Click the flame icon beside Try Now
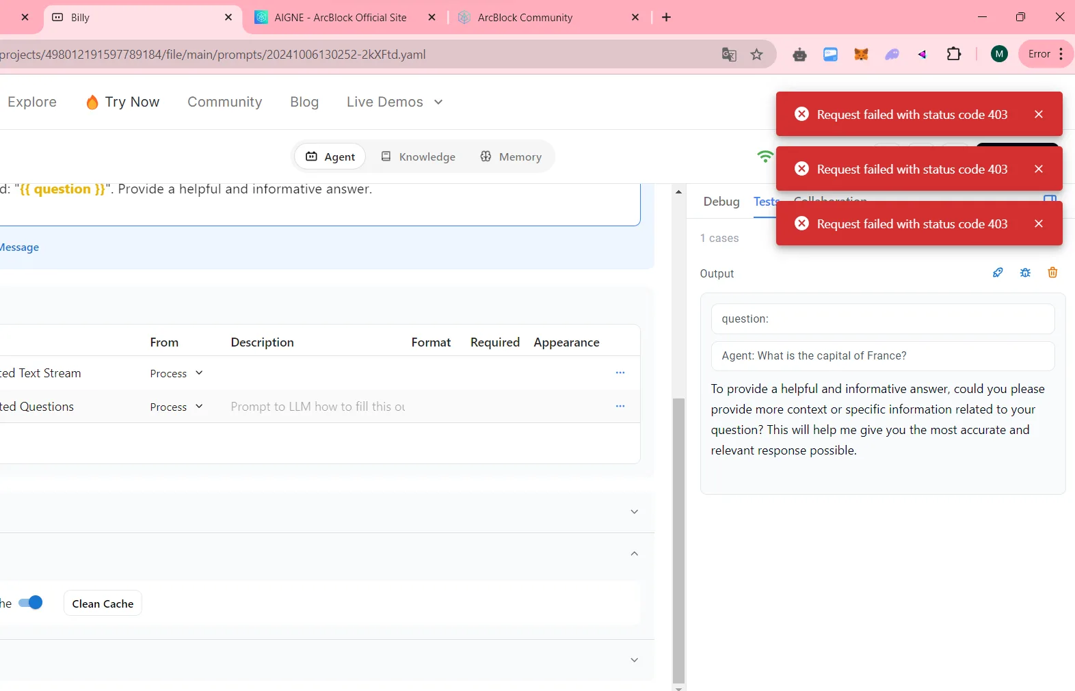Viewport: 1075px width, 691px height. (x=92, y=102)
